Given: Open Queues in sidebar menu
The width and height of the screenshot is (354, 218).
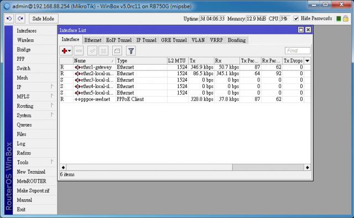Looking at the screenshot, I should [35, 125].
